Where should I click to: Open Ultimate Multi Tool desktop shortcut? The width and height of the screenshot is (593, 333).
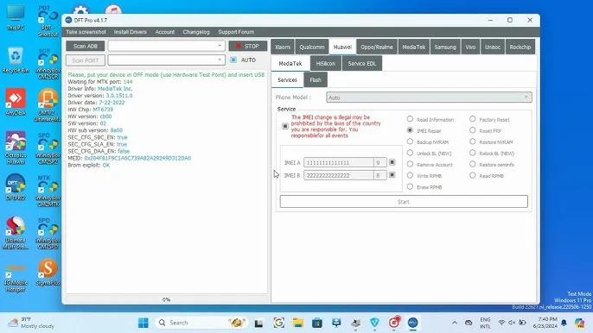pos(16,233)
